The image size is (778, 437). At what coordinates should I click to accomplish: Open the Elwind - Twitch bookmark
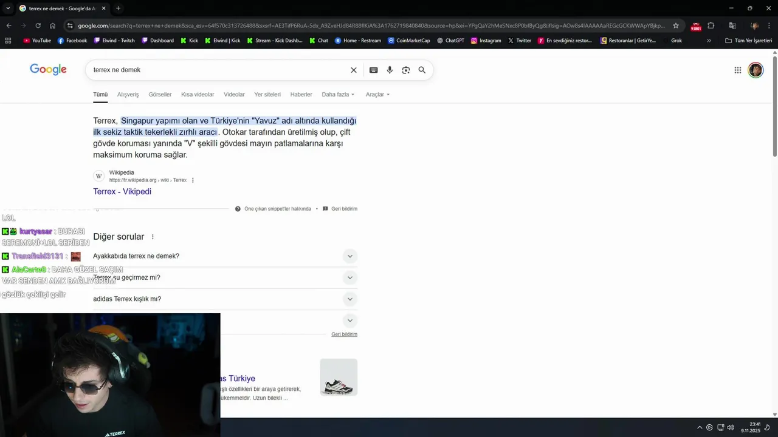(114, 41)
